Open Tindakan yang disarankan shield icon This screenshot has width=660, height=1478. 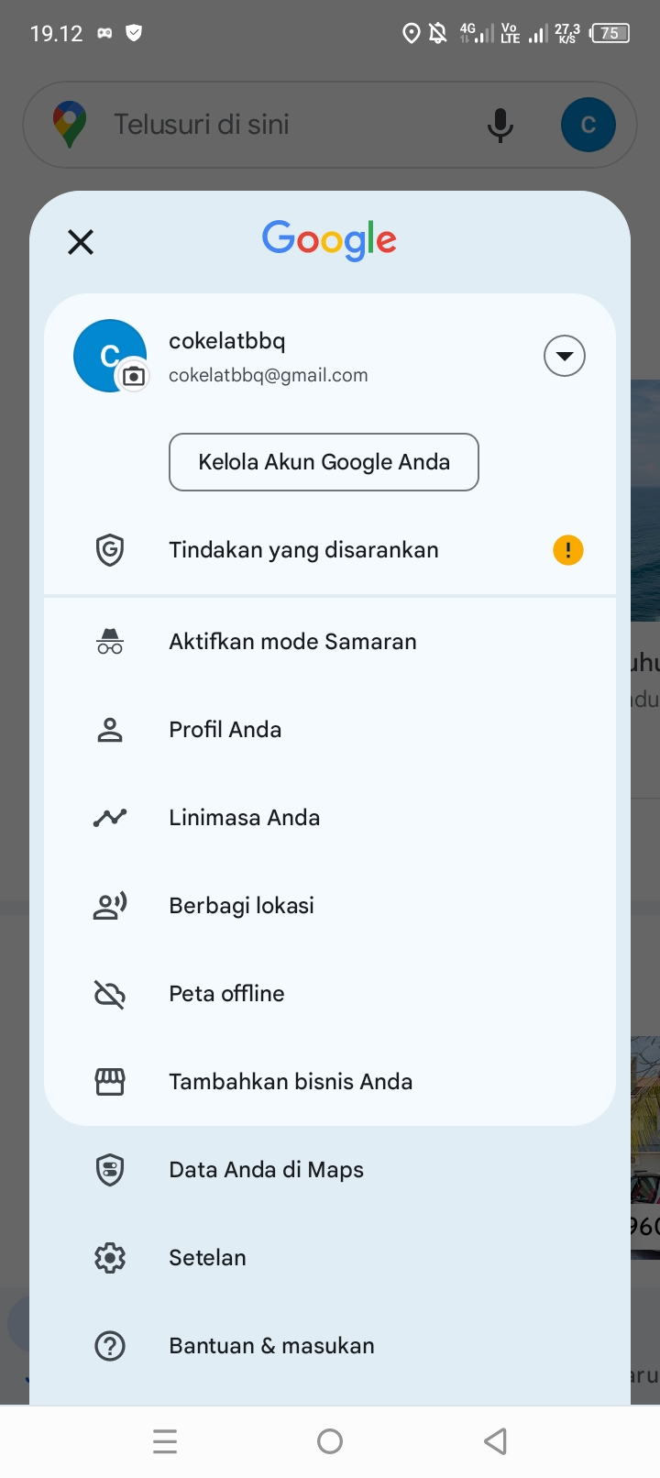coord(110,550)
